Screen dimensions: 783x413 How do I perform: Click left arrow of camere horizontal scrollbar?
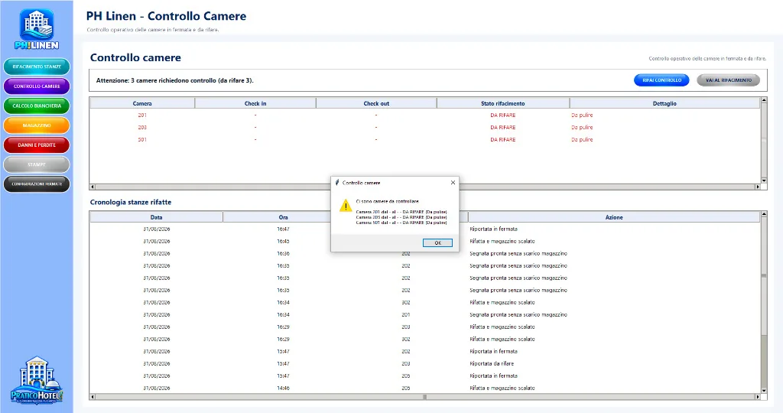[x=93, y=187]
